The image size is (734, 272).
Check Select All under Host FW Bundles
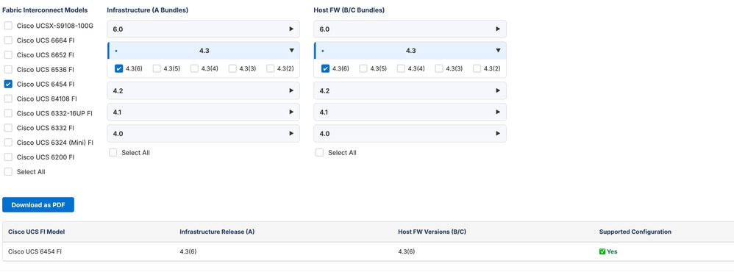[319, 153]
